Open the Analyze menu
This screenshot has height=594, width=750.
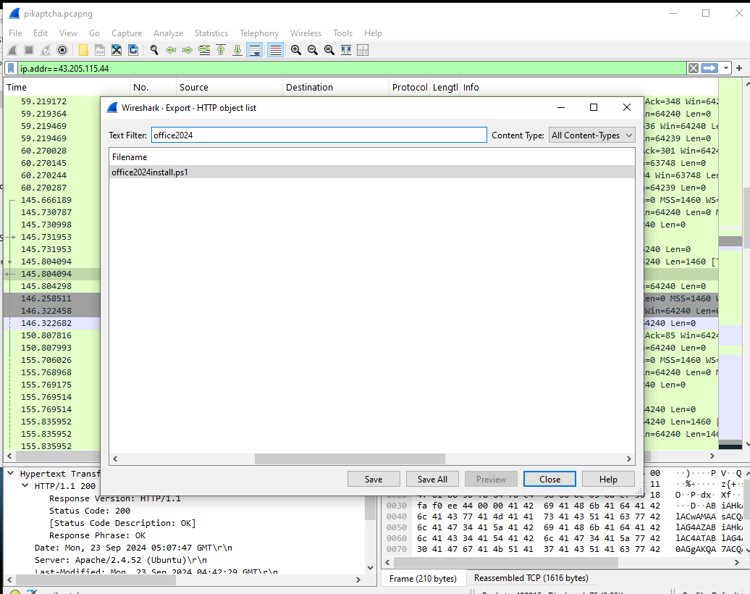point(169,33)
